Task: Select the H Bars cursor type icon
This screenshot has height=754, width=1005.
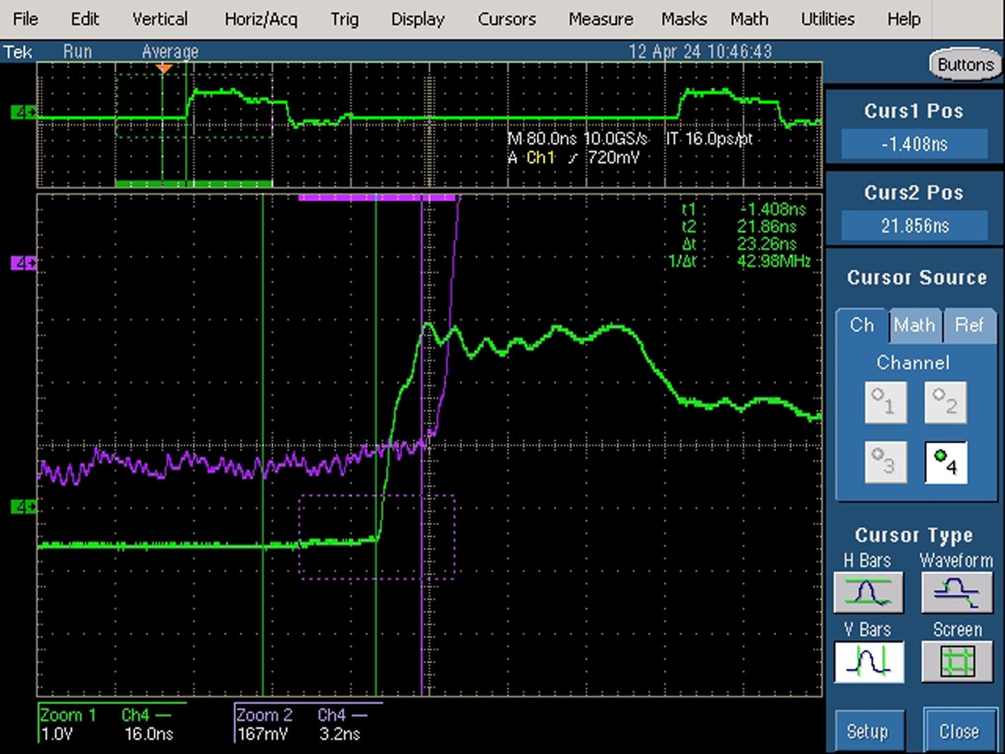Action: click(868, 593)
